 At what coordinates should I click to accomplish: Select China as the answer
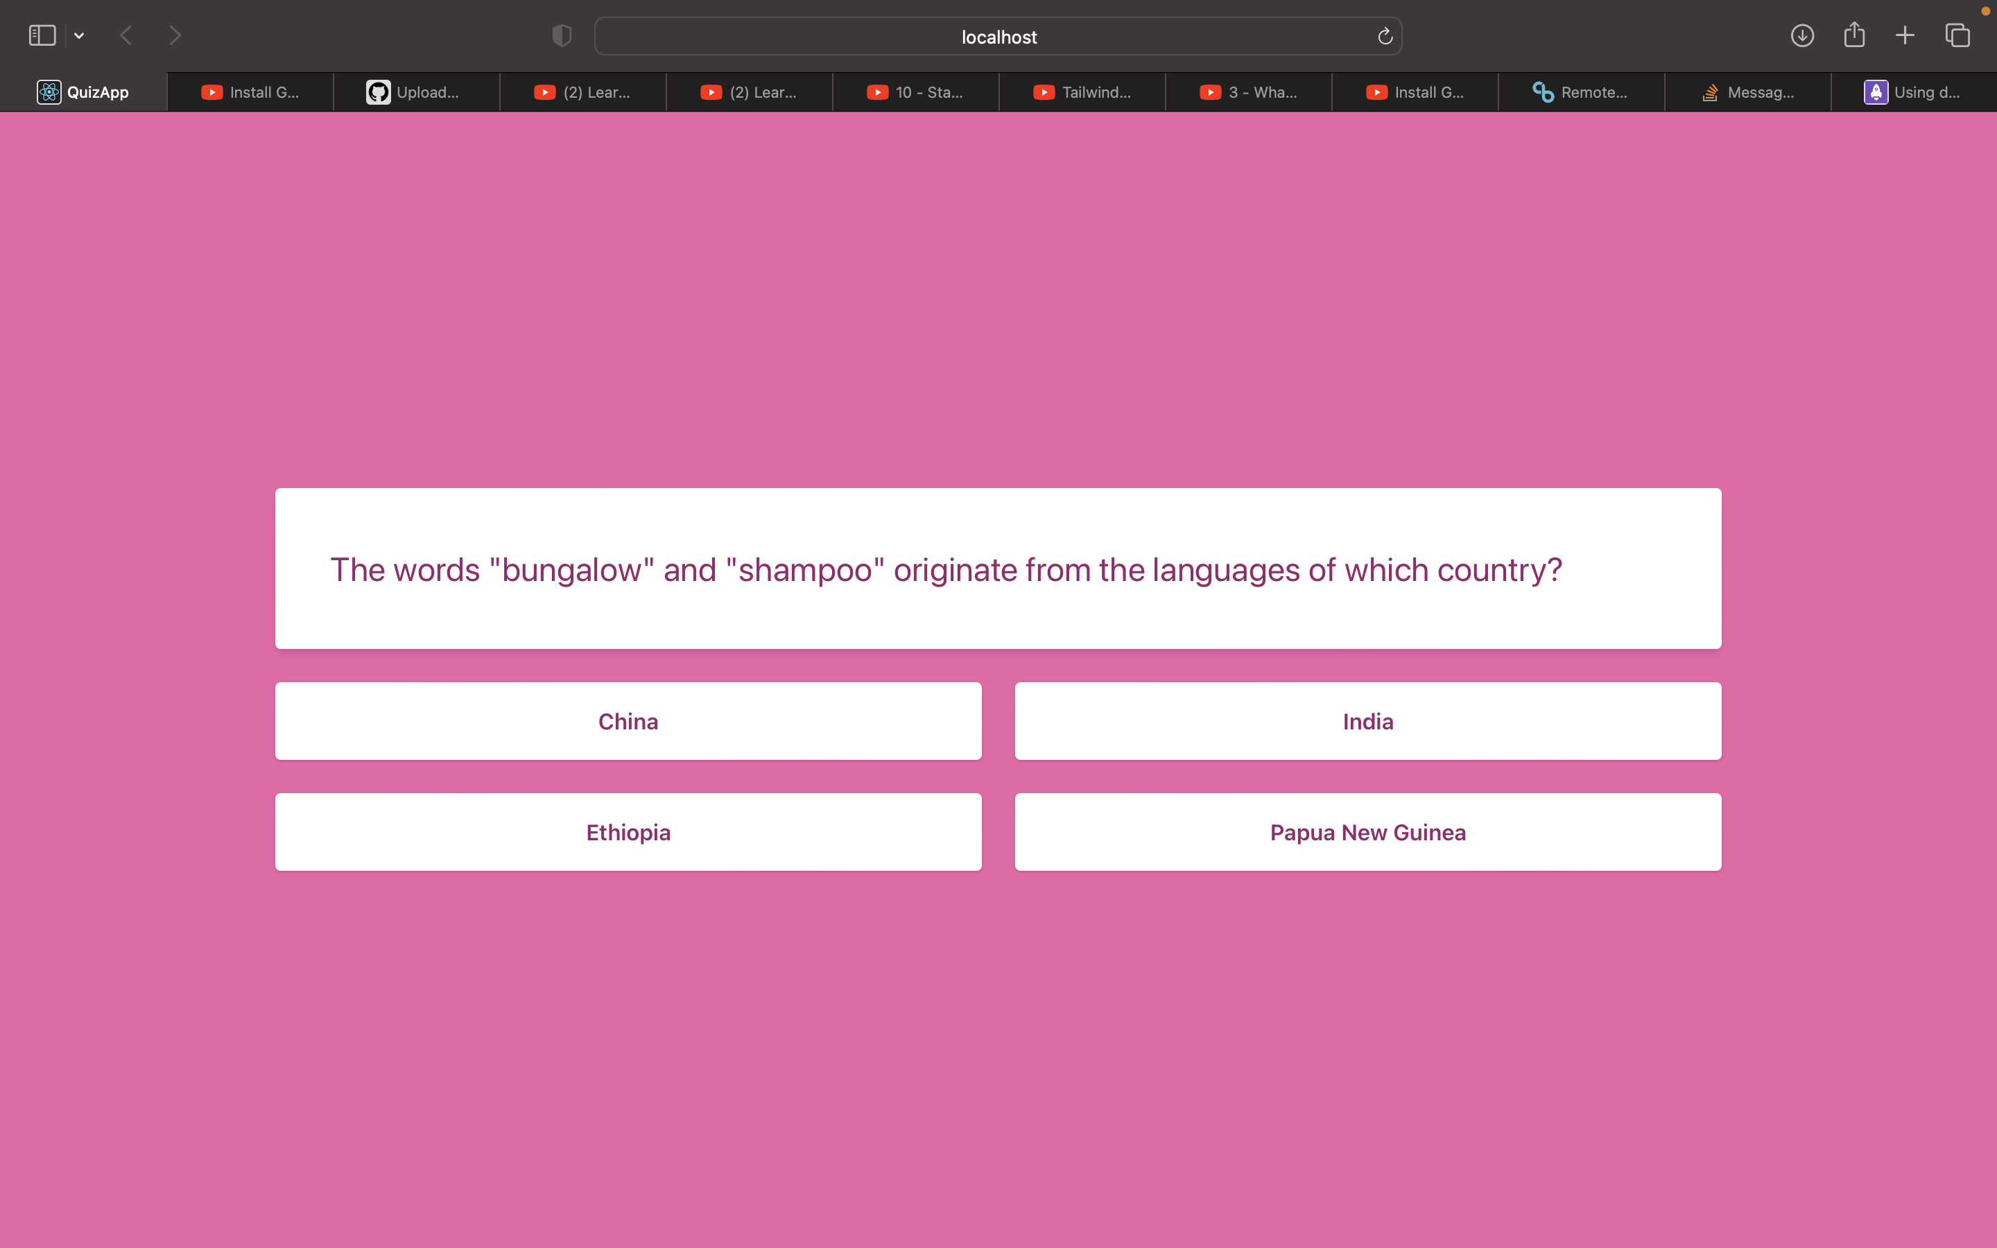coord(627,720)
